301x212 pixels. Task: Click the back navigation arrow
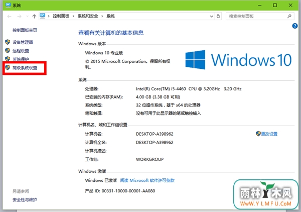9,17
